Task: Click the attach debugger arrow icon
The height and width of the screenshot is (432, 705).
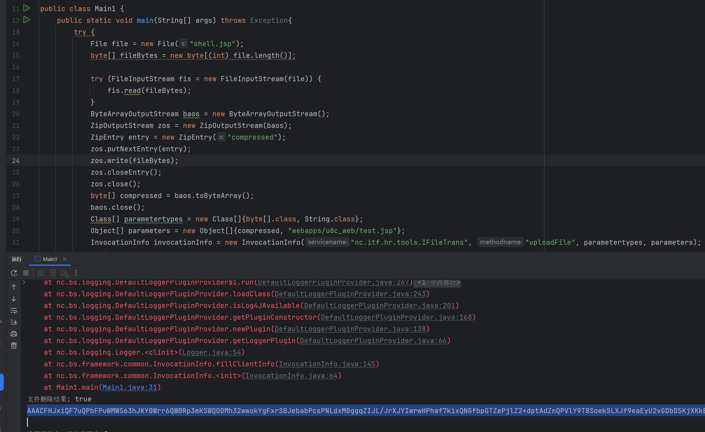Action: [x=53, y=273]
